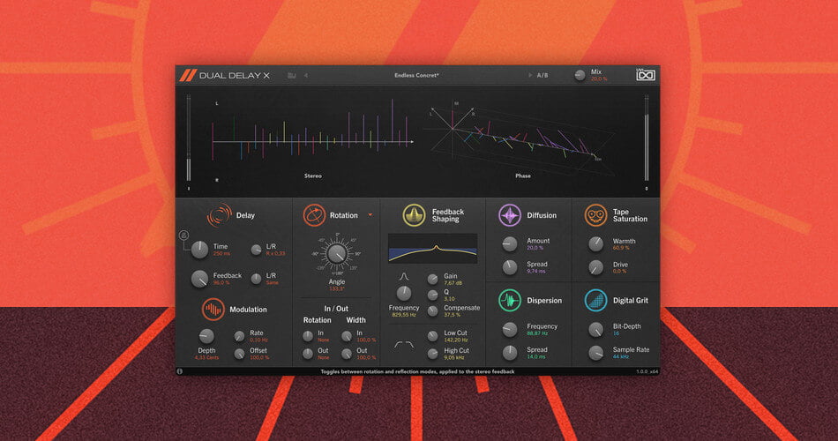
Task: Toggle the Delay section icon
Action: coord(219,214)
